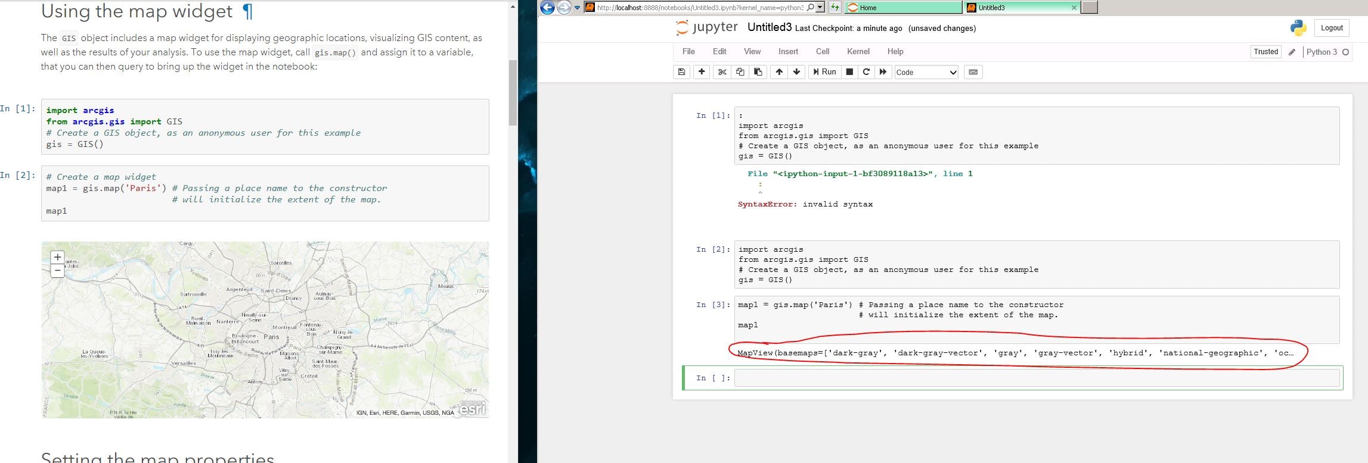
Task: Cut selected cells with scissors icon
Action: click(722, 72)
